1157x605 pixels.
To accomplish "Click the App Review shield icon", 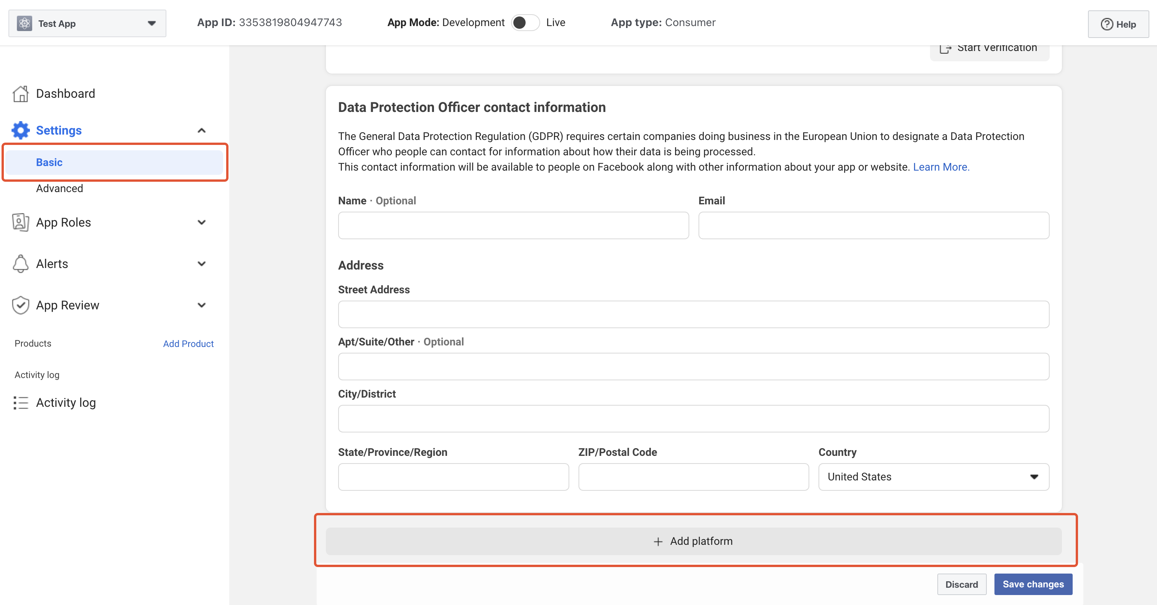I will click(x=21, y=305).
